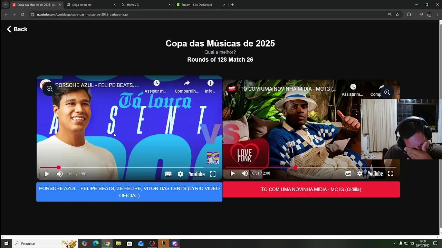The image size is (442, 248).
Task: Open page zoom indicator in address bar
Action: (390, 14)
